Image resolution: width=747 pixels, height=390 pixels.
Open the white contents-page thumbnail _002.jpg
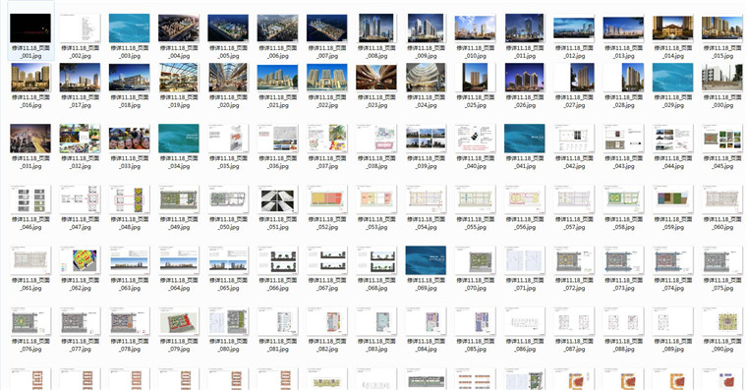pyautogui.click(x=80, y=28)
